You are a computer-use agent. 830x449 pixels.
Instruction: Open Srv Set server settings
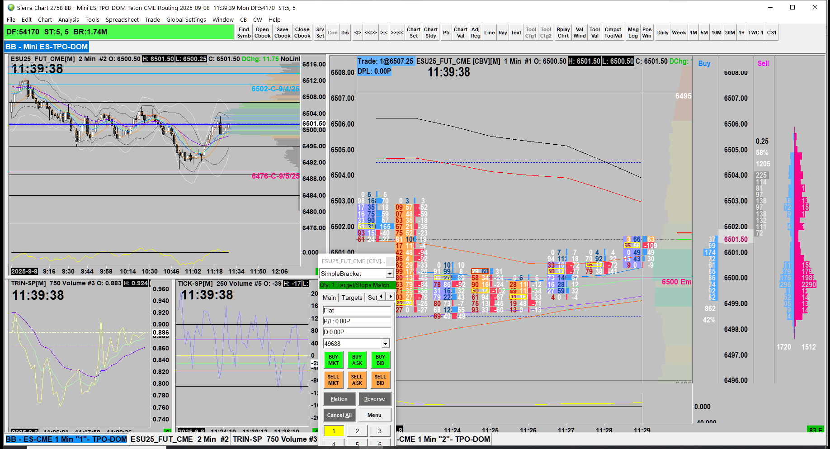[320, 33]
